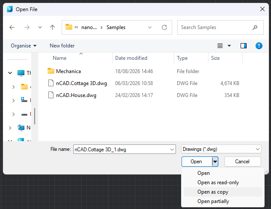This screenshot has height=209, width=271.
Task: Click the File folder type cell
Action: pos(188,71)
